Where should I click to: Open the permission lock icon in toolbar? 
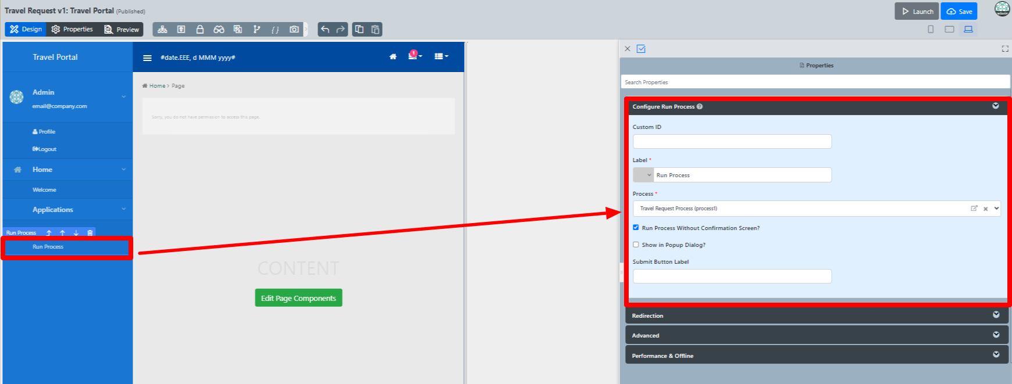point(199,29)
